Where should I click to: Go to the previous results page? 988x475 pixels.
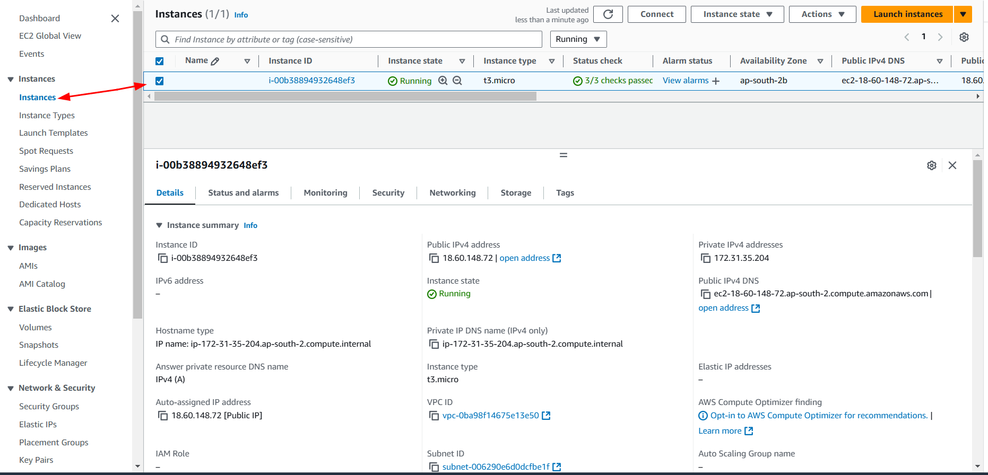tap(907, 37)
